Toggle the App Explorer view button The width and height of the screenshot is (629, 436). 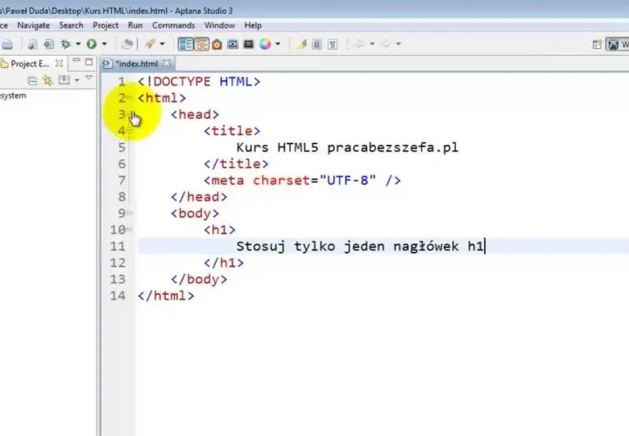click(x=202, y=44)
